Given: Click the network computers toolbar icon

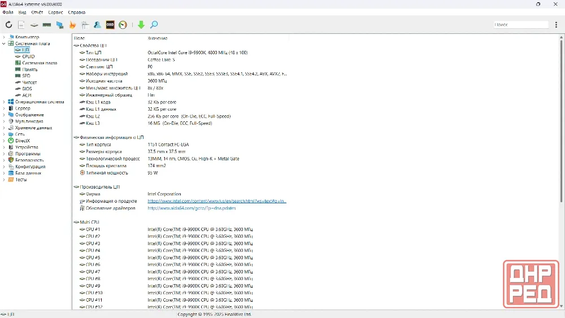Looking at the screenshot, I should click(60, 25).
